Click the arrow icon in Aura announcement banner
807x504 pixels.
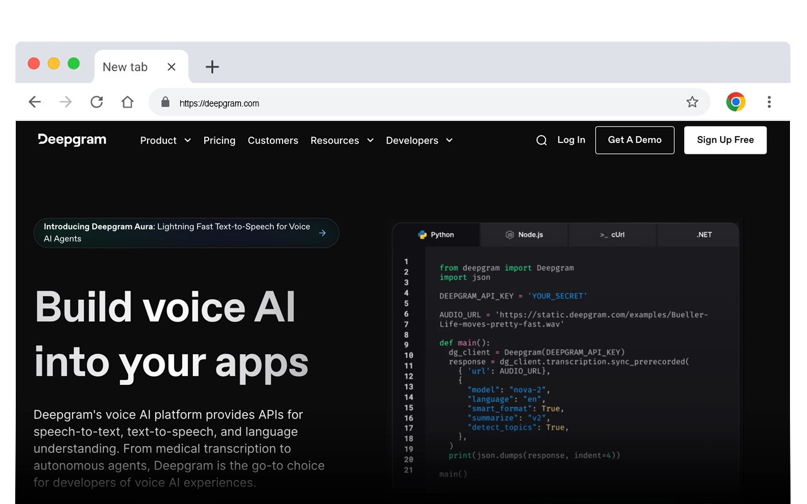[x=322, y=233]
